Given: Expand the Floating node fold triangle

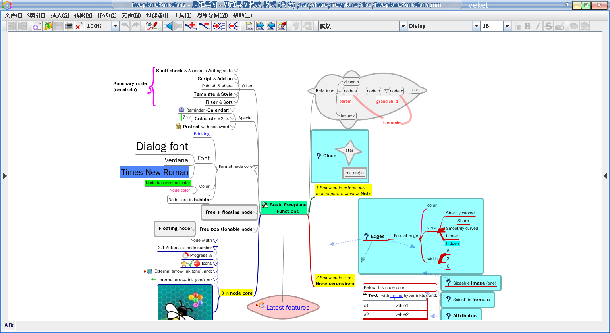Looking at the screenshot, I should pos(193,229).
